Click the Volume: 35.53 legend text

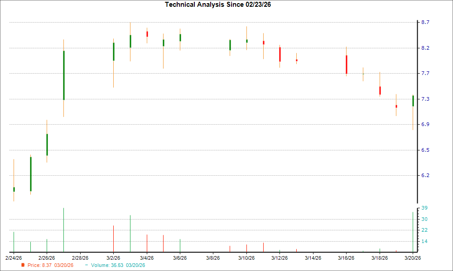tap(118, 265)
